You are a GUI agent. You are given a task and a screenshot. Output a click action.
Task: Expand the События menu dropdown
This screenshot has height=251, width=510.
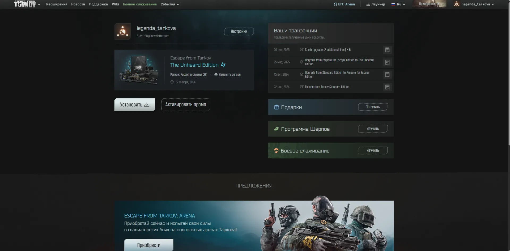[170, 4]
